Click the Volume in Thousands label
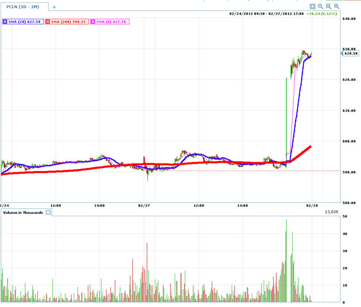 pos(23,212)
